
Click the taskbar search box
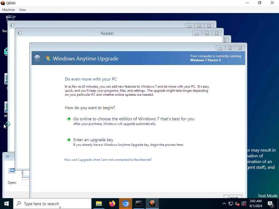(x=52, y=204)
